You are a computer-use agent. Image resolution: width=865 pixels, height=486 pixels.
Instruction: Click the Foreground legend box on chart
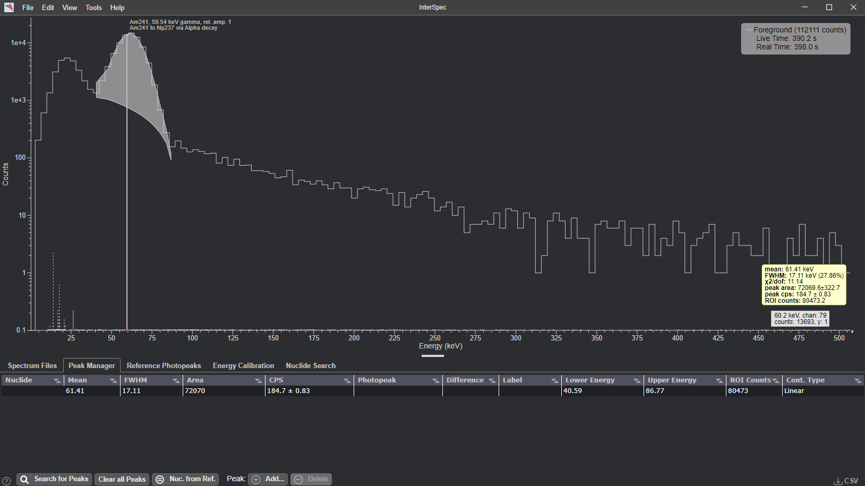pos(795,38)
